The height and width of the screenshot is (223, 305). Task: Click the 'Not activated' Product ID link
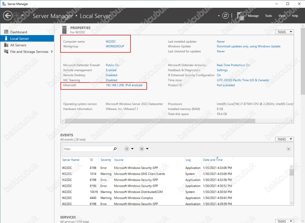point(226,85)
